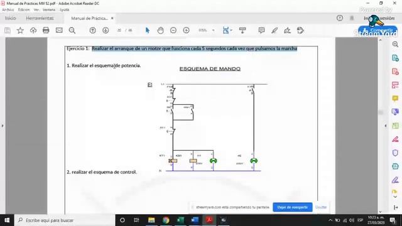Viewport: 402px width, 226px height.
Task: Open the Ventana menu
Action: [49, 10]
